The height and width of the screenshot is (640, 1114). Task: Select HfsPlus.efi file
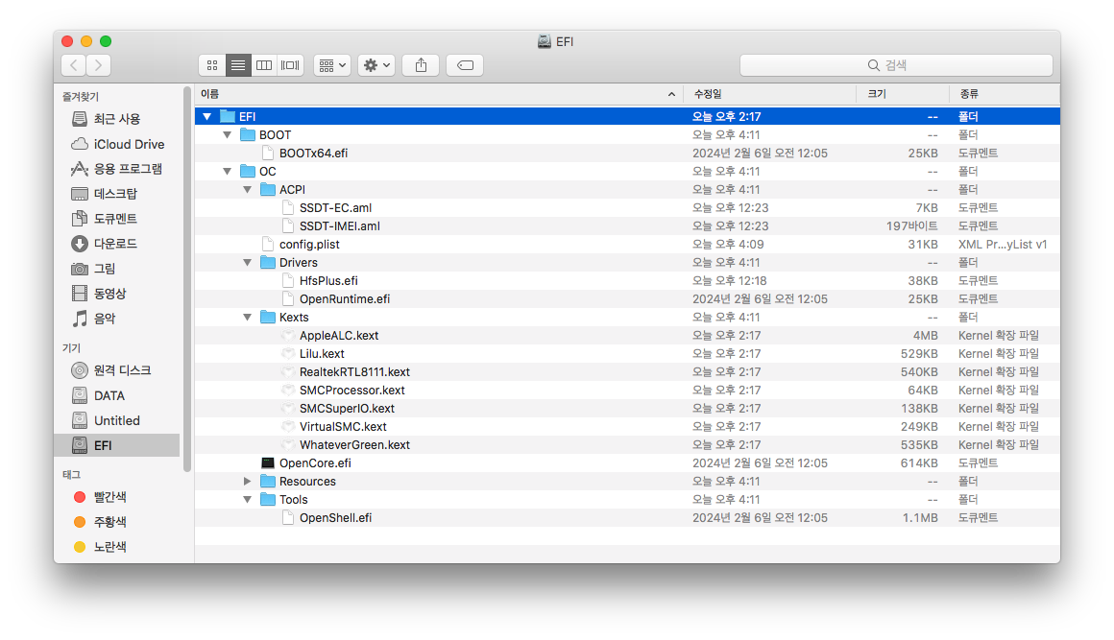(x=627, y=281)
